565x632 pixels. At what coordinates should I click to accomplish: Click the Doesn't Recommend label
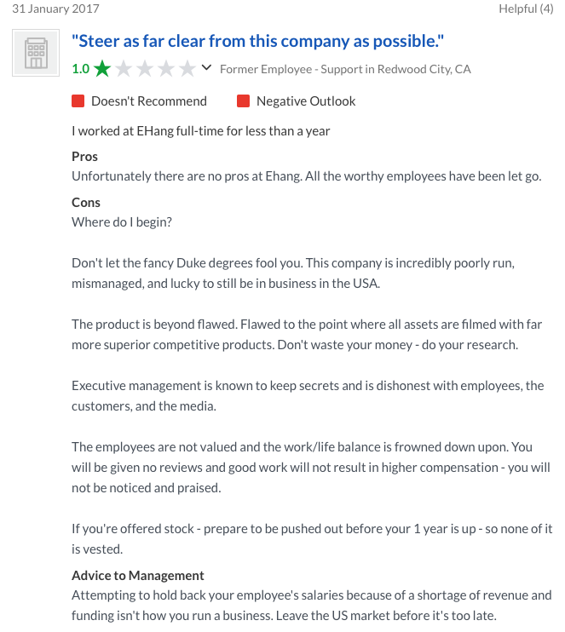[x=149, y=101]
